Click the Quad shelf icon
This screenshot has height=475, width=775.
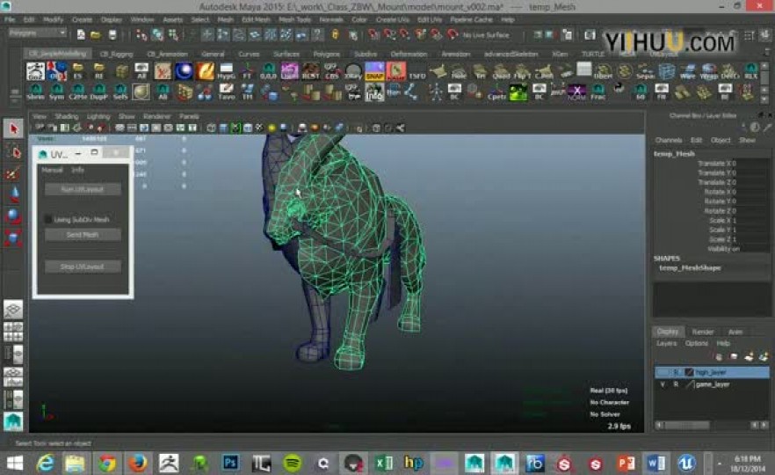click(501, 70)
